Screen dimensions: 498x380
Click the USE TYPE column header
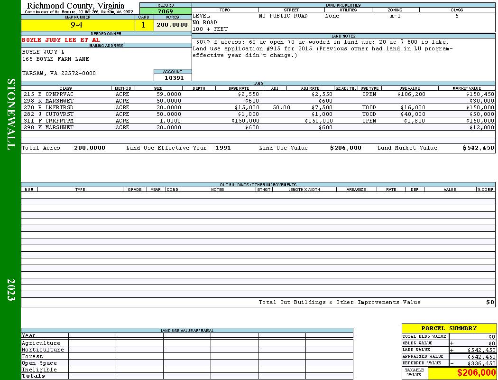pyautogui.click(x=369, y=88)
